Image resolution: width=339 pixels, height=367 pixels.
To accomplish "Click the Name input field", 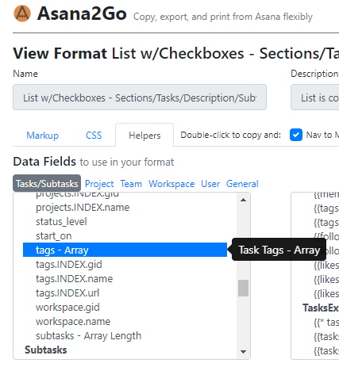I will [x=140, y=97].
